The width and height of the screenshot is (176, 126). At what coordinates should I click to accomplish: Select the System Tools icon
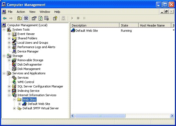coord(9,30)
